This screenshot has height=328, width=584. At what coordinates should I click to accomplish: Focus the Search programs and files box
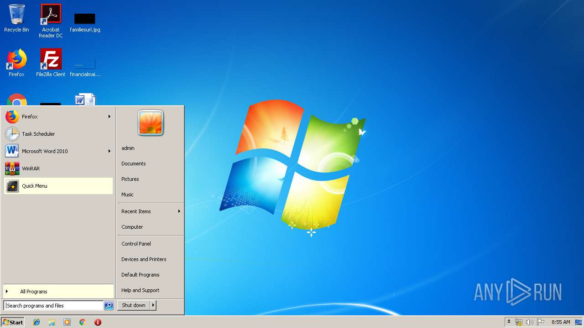[53, 306]
